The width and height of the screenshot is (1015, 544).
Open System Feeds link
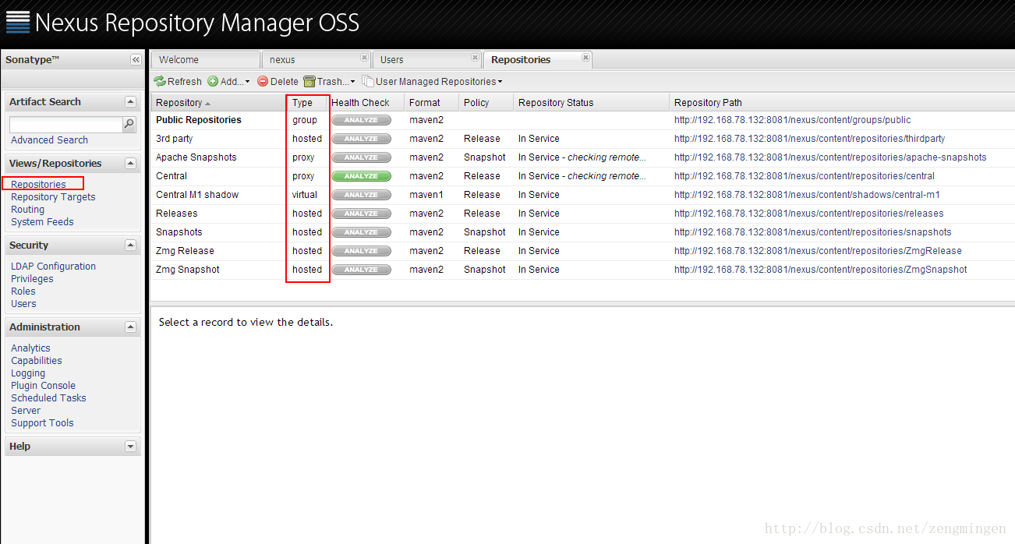click(x=42, y=222)
